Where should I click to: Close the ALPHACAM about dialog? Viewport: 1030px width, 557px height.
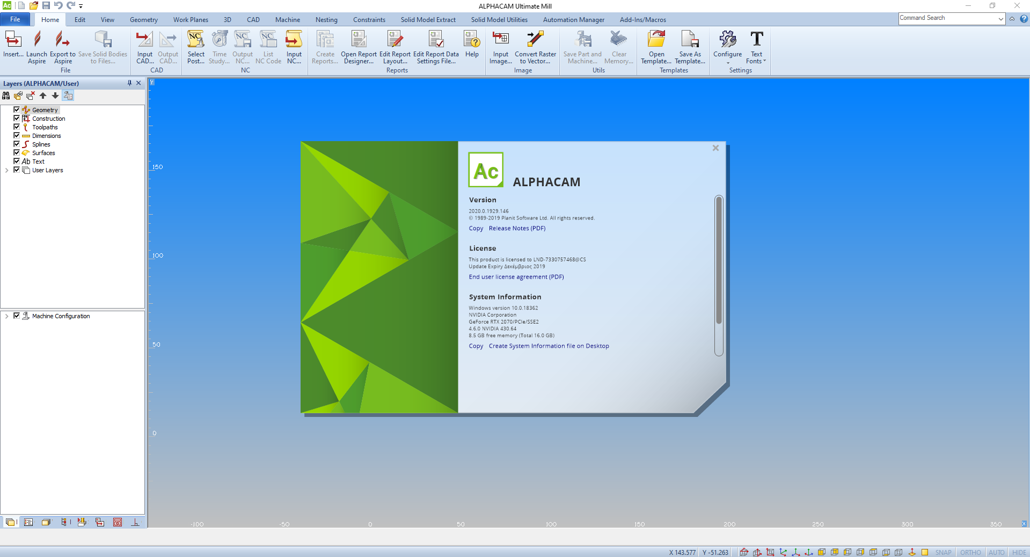point(715,148)
